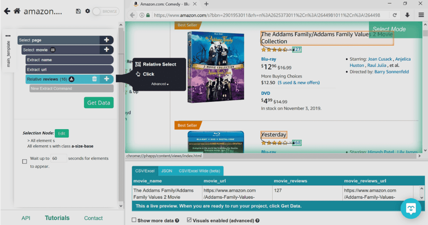428x225 pixels.
Task: Reload the page with refresh icon
Action: click(x=395, y=15)
